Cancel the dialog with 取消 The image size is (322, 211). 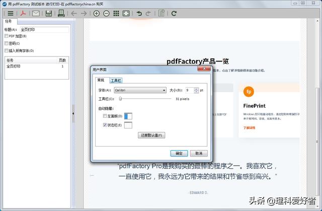[199, 153]
